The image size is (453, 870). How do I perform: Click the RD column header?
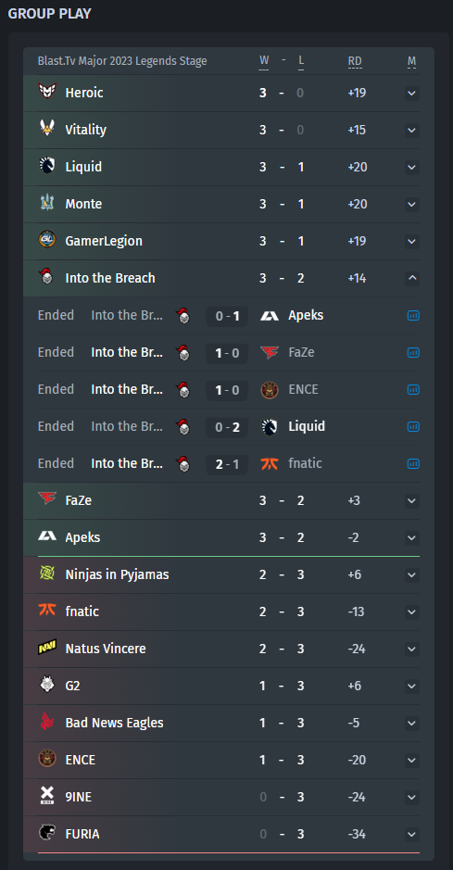355,61
